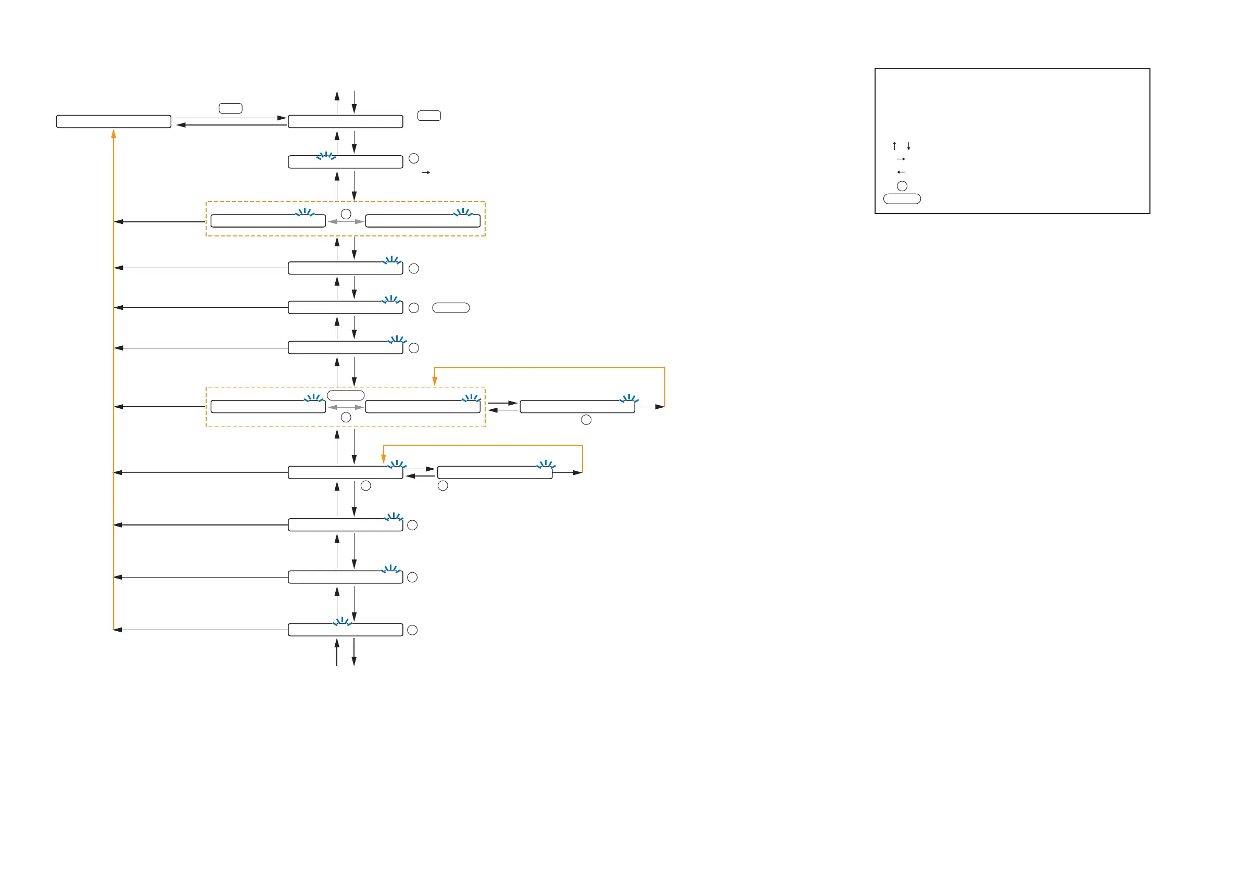Click the right arrow symbol in the legend box
Screen dimensions: 1240x877
(x=901, y=159)
